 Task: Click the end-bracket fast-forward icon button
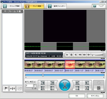tap(77, 83)
